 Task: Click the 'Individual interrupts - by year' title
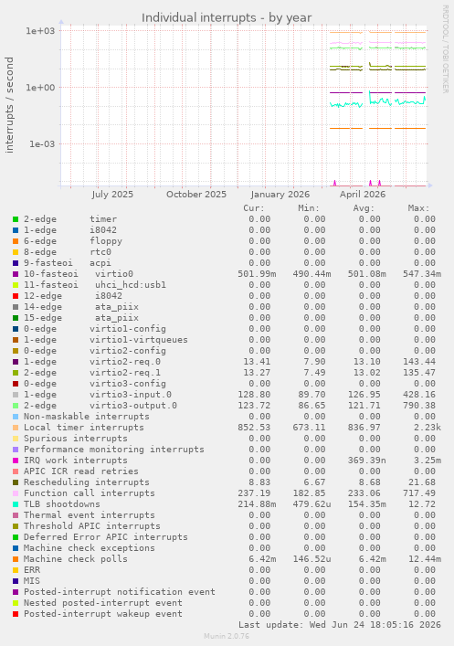pos(227,17)
